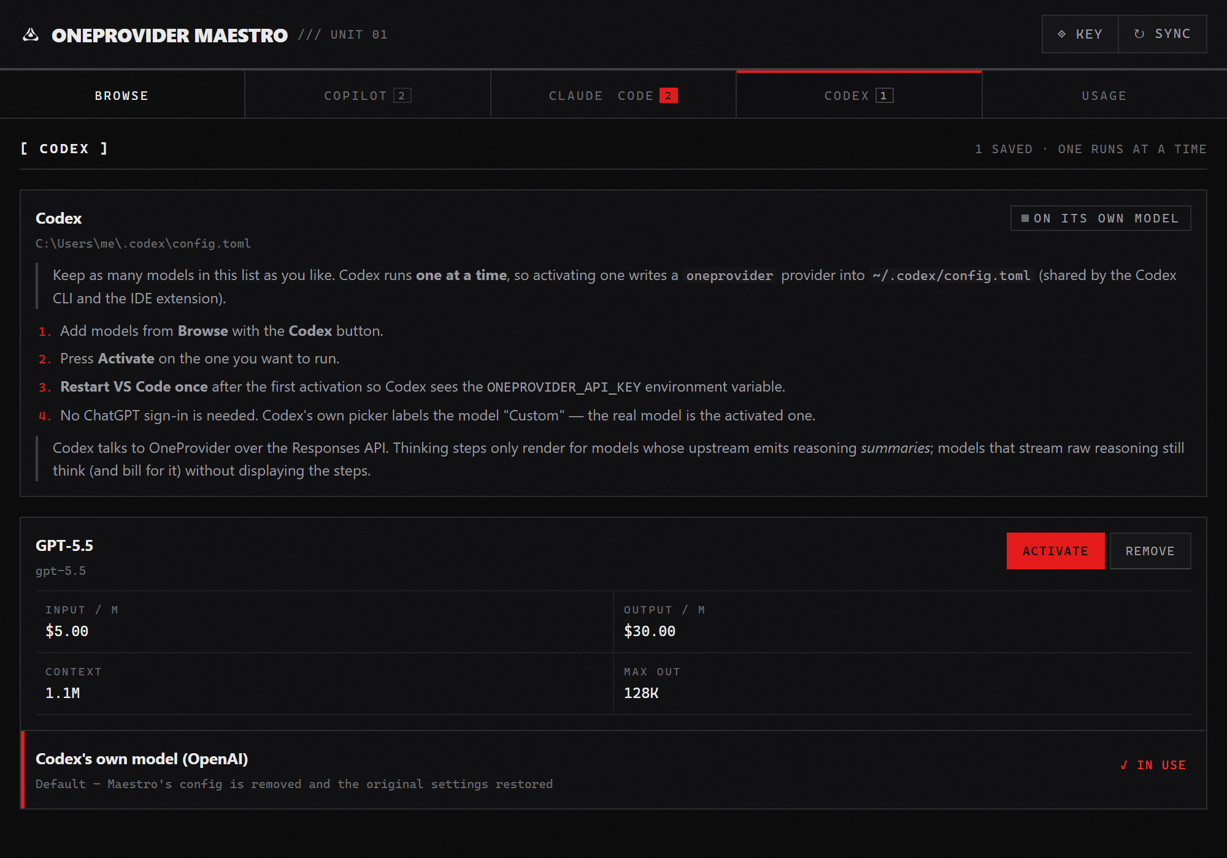This screenshot has height=858, width=1227.
Task: Click the red Claude Code count badge
Action: pyautogui.click(x=669, y=96)
